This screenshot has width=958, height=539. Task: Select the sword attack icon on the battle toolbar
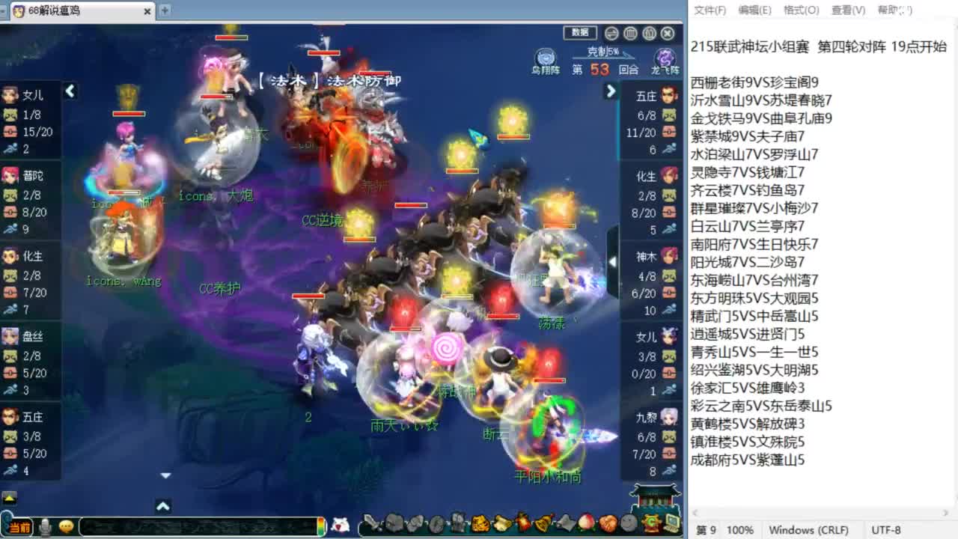[x=370, y=523]
